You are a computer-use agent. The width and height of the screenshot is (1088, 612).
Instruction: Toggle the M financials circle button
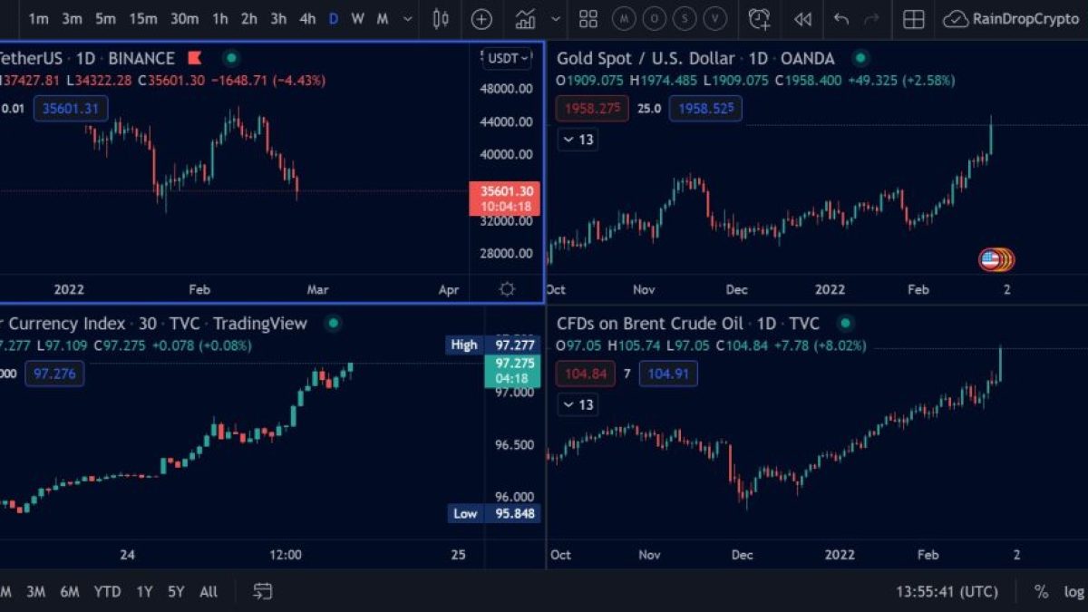tap(624, 19)
